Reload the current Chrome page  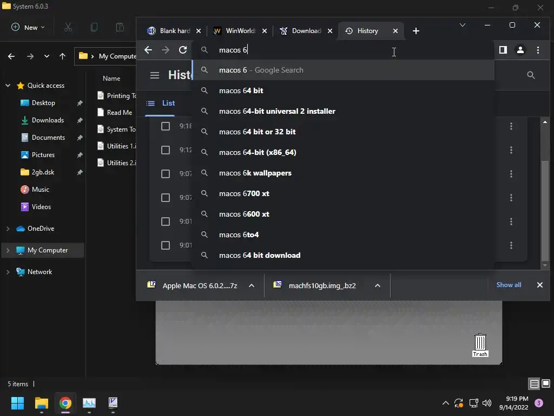coord(183,50)
